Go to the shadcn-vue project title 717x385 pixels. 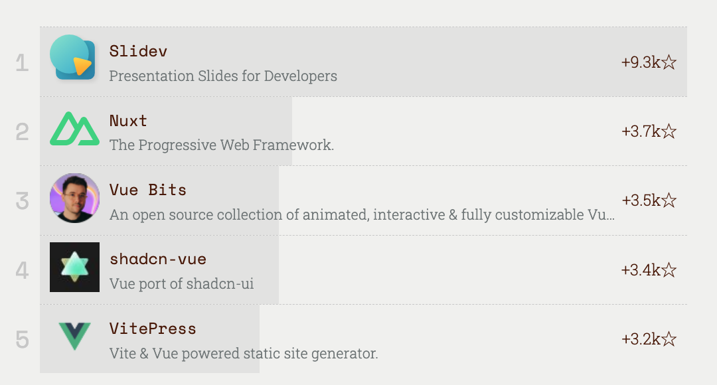(157, 259)
